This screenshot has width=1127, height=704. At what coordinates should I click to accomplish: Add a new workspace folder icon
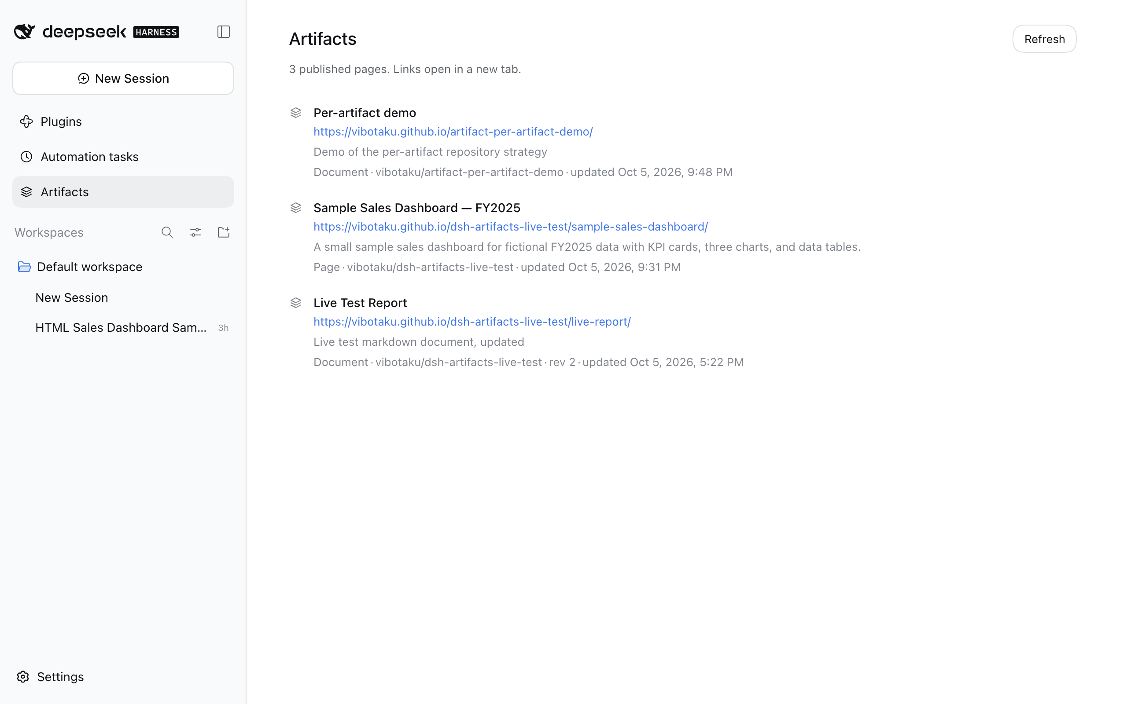tap(224, 232)
